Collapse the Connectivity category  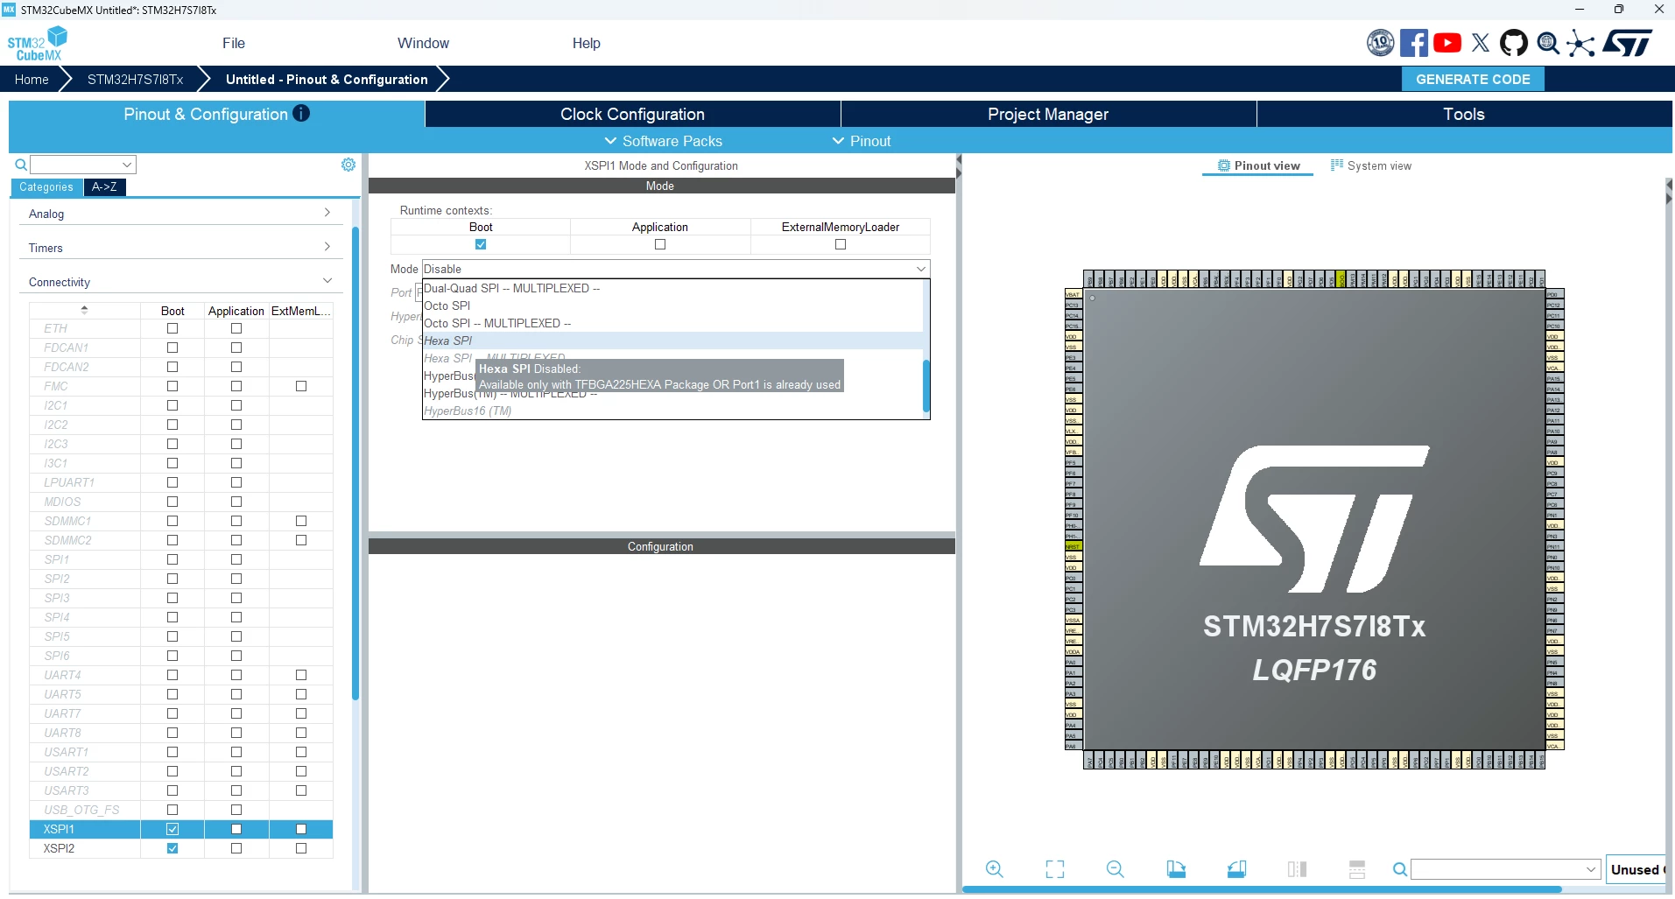179,282
